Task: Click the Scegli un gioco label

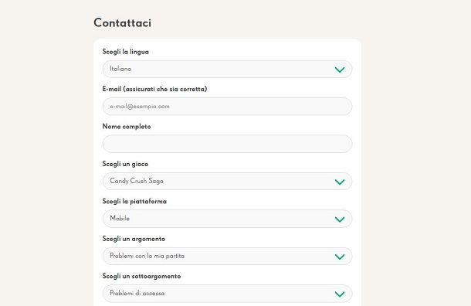Action: point(125,164)
